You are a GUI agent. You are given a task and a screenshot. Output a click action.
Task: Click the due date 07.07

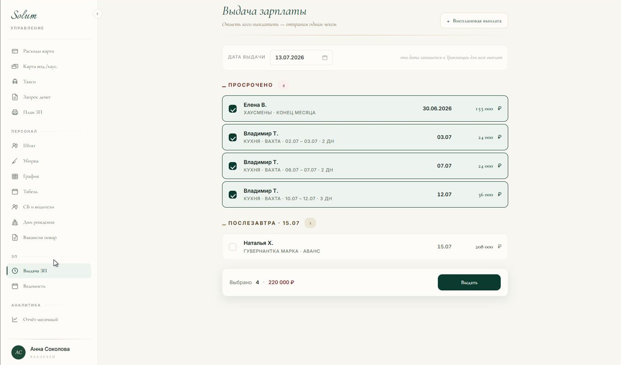[x=444, y=166]
